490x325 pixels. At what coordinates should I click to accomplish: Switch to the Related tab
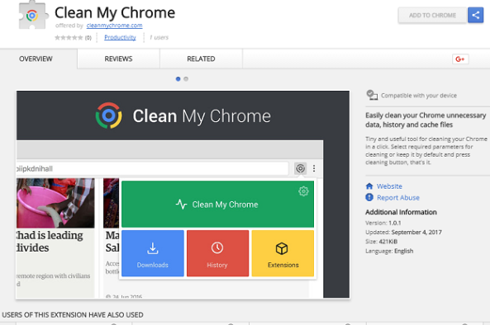201,59
